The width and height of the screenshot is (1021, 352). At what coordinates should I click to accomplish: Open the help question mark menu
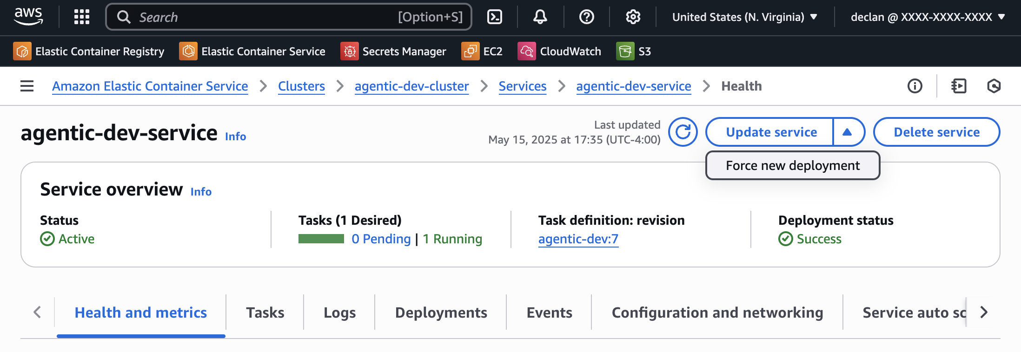586,17
